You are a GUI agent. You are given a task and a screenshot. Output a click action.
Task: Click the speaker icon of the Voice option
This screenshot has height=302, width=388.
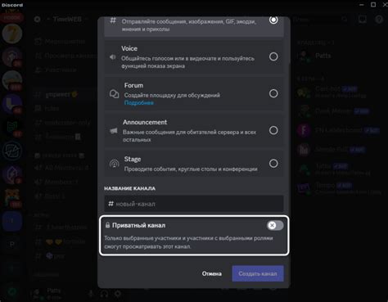113,57
